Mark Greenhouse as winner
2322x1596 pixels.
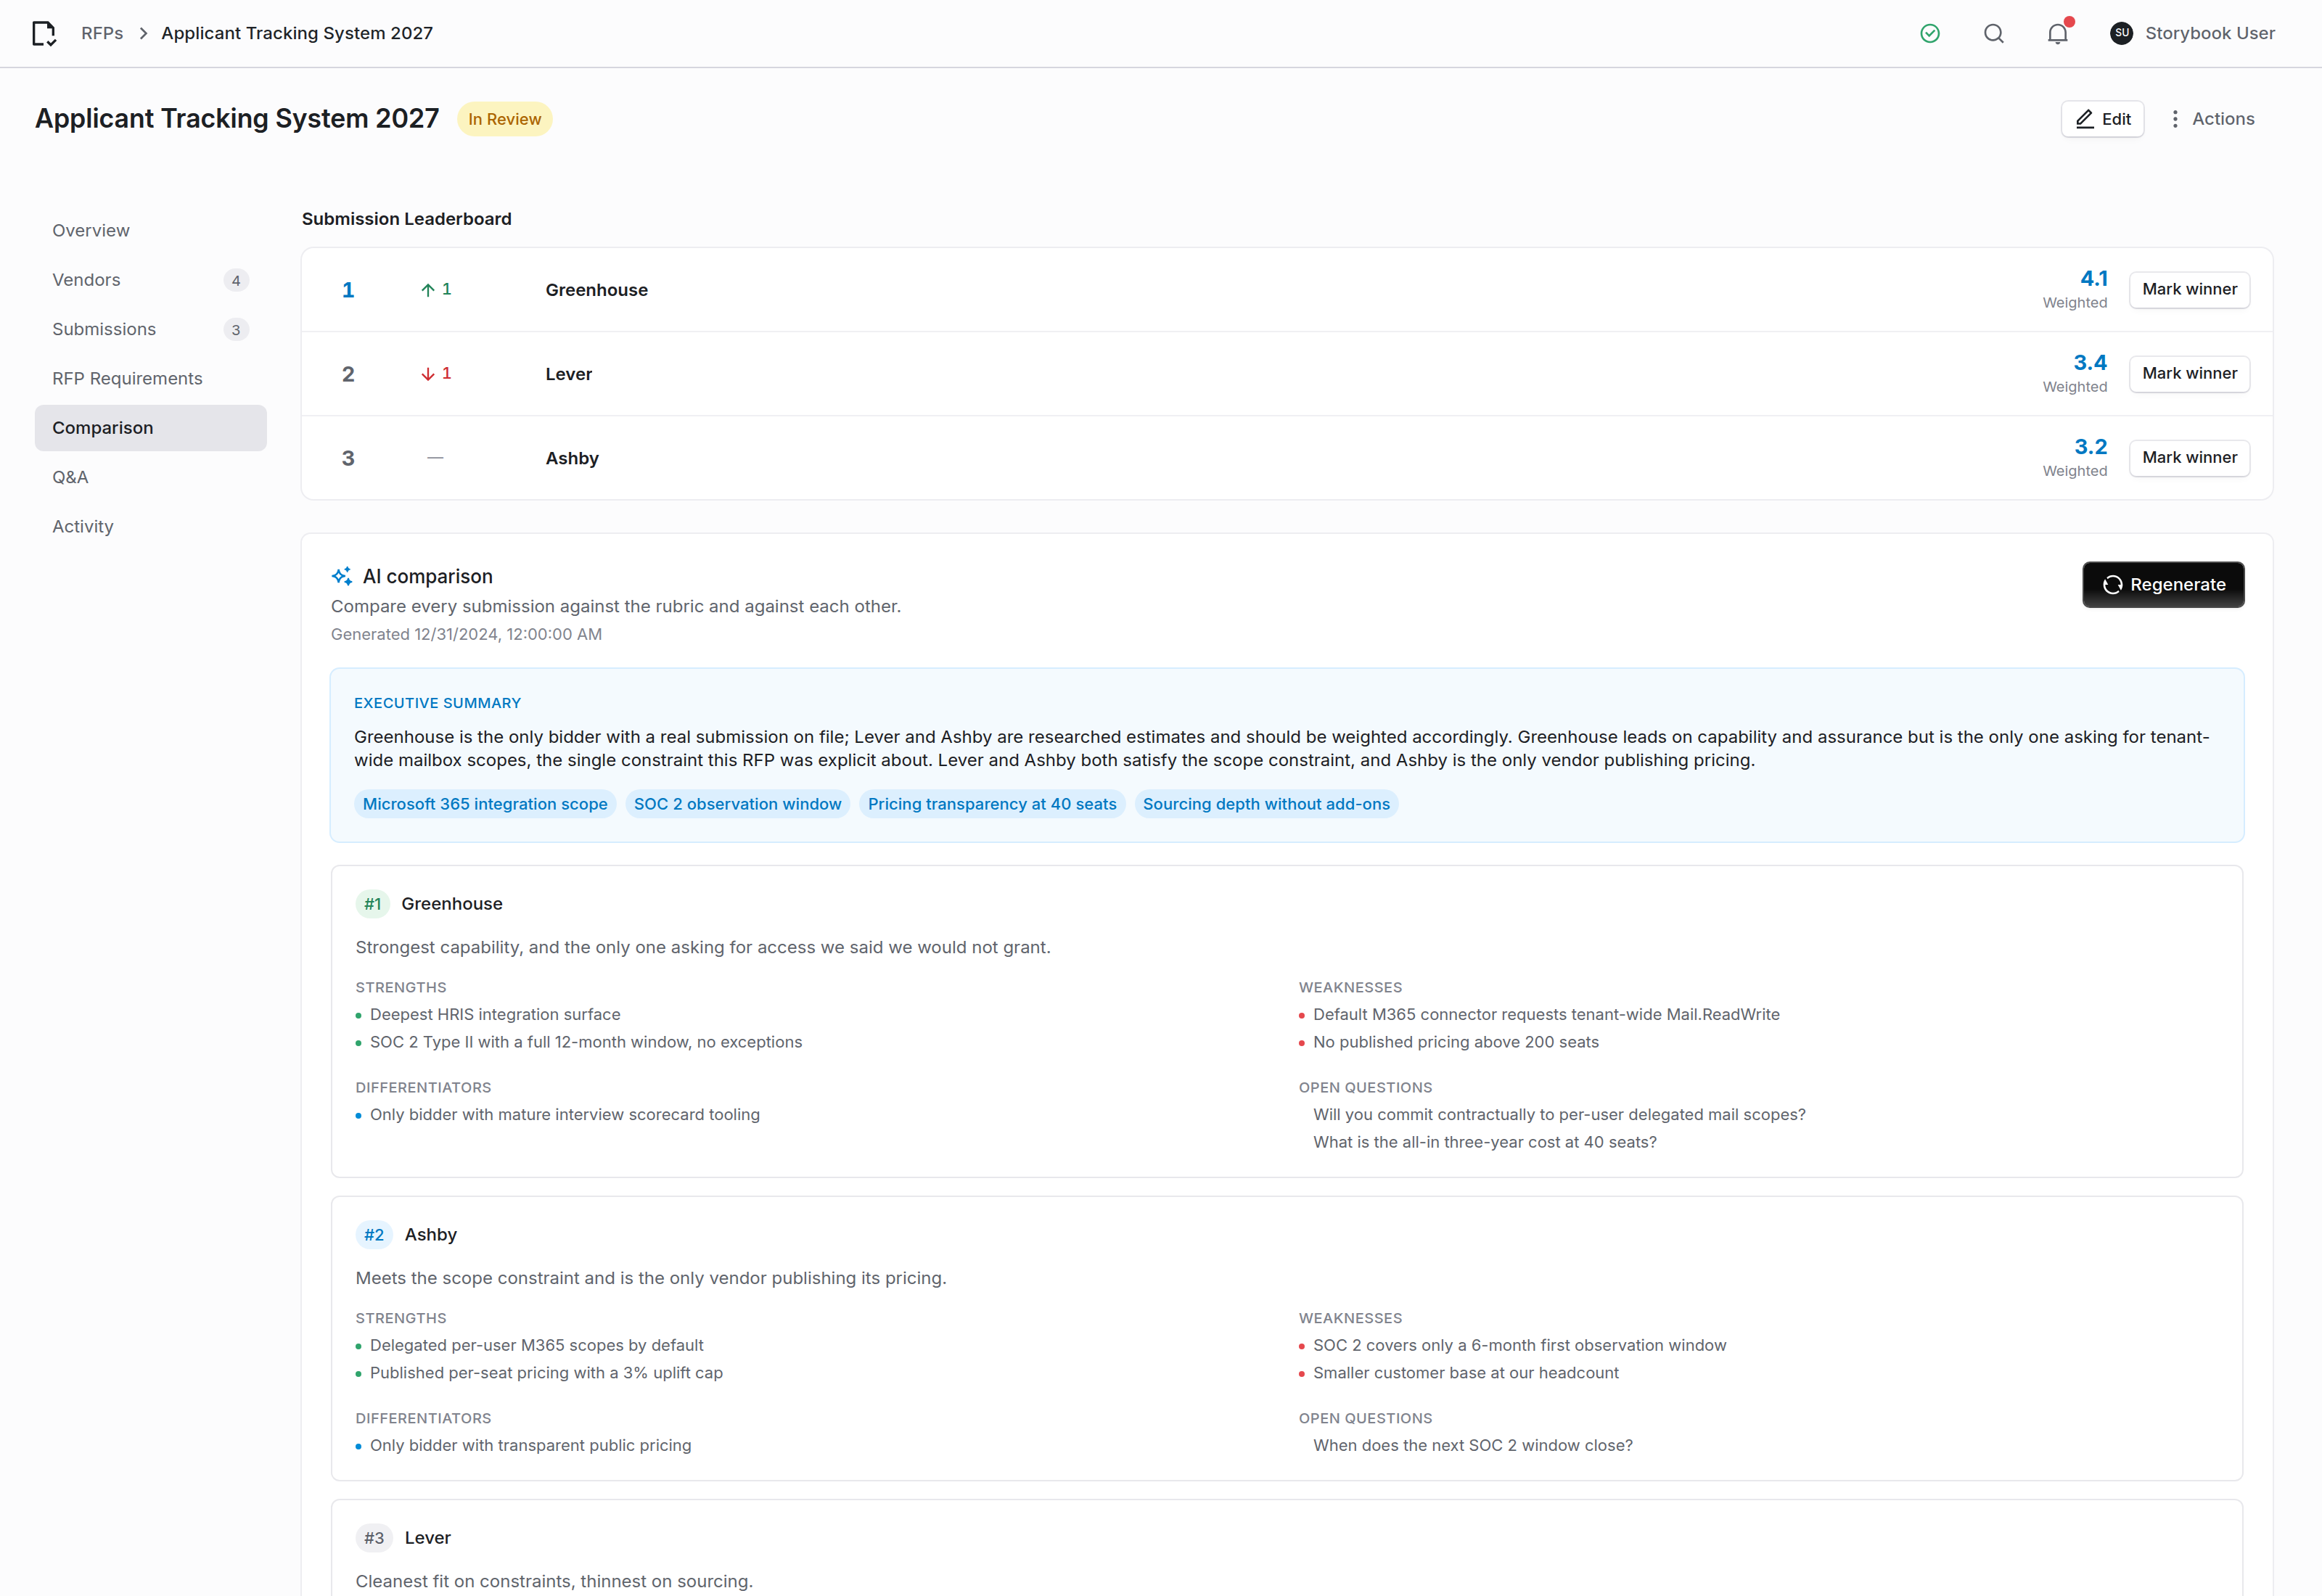pyautogui.click(x=2189, y=289)
